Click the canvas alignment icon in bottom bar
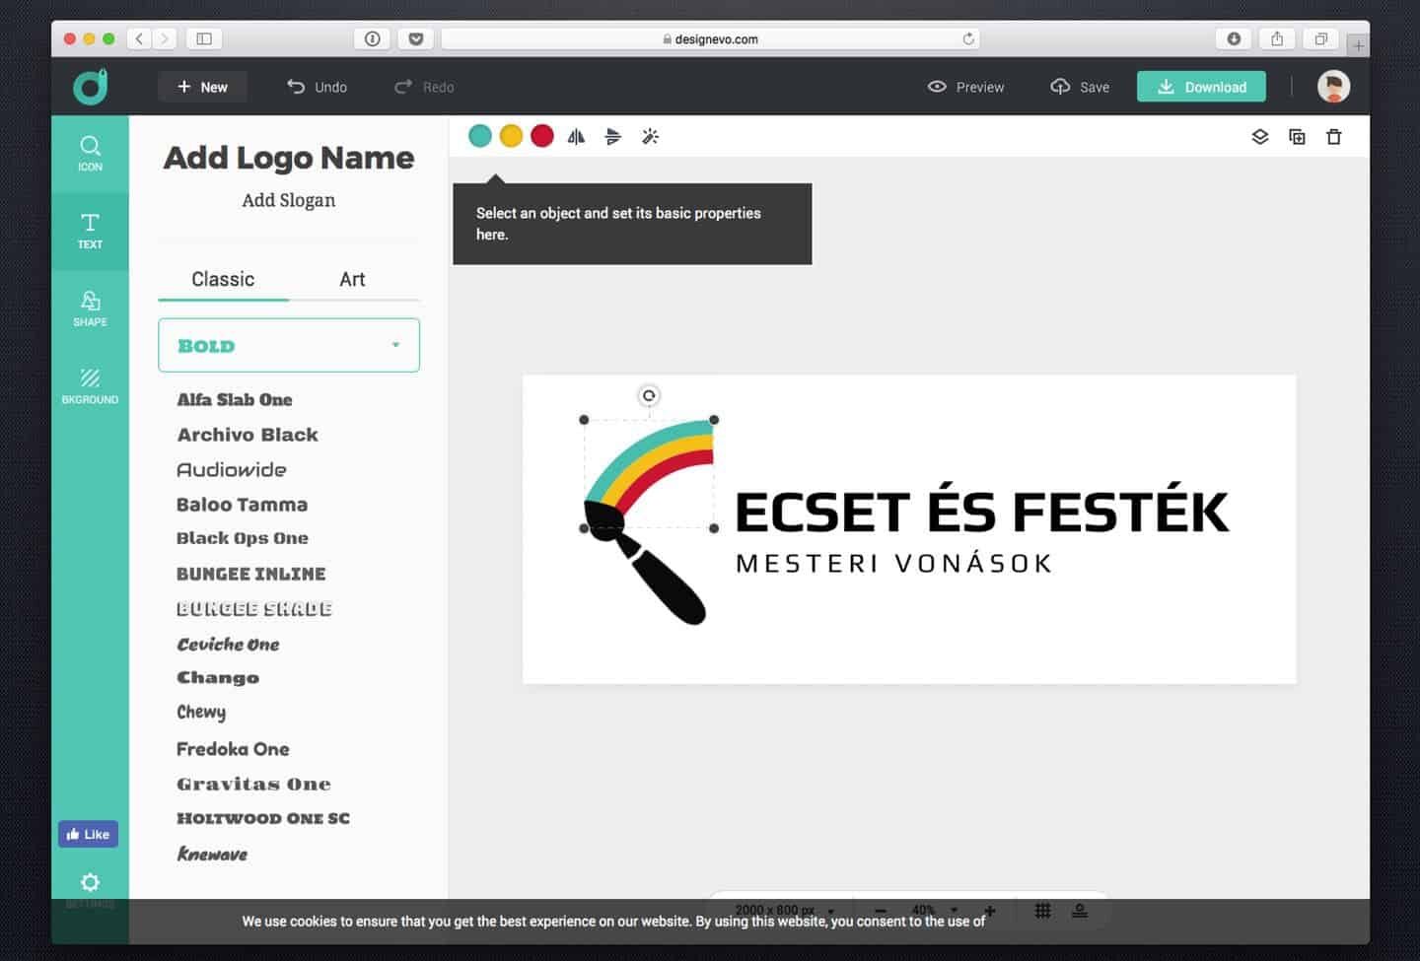The height and width of the screenshot is (961, 1420). coord(1080,911)
